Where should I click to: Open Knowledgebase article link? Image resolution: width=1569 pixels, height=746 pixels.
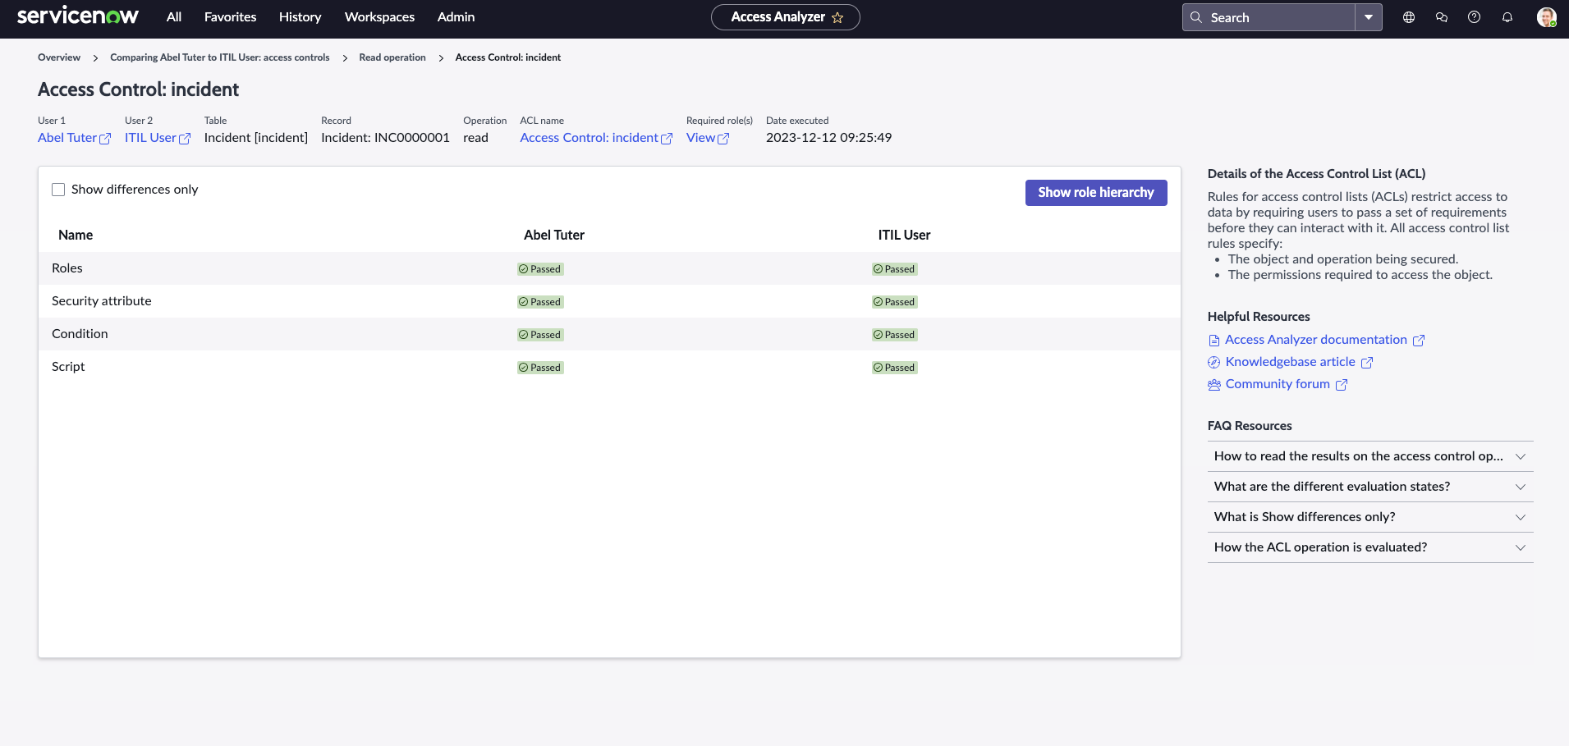(1291, 362)
